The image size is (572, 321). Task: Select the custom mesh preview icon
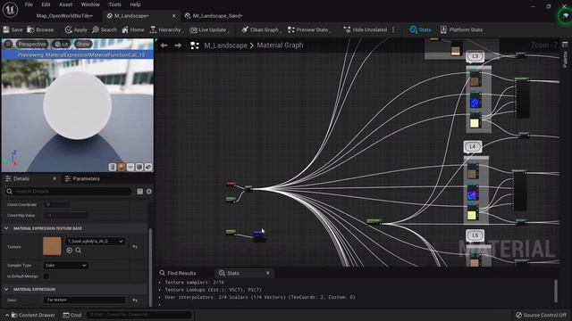148,167
